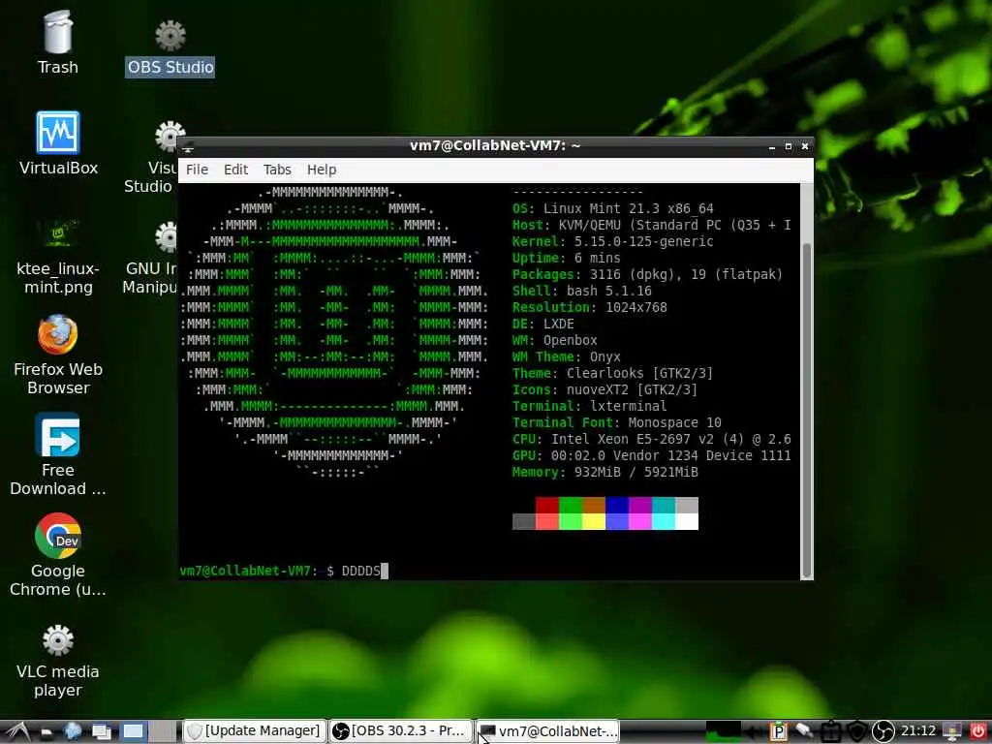Click the 'WM: Openbox' line

coord(555,340)
